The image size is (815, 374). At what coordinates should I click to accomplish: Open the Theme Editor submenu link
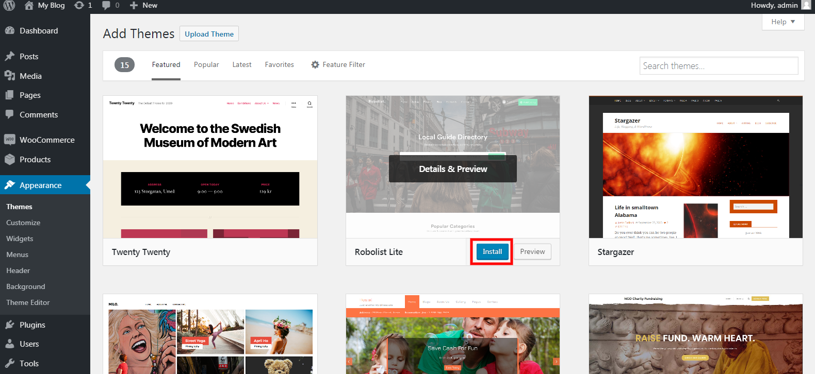pyautogui.click(x=28, y=302)
